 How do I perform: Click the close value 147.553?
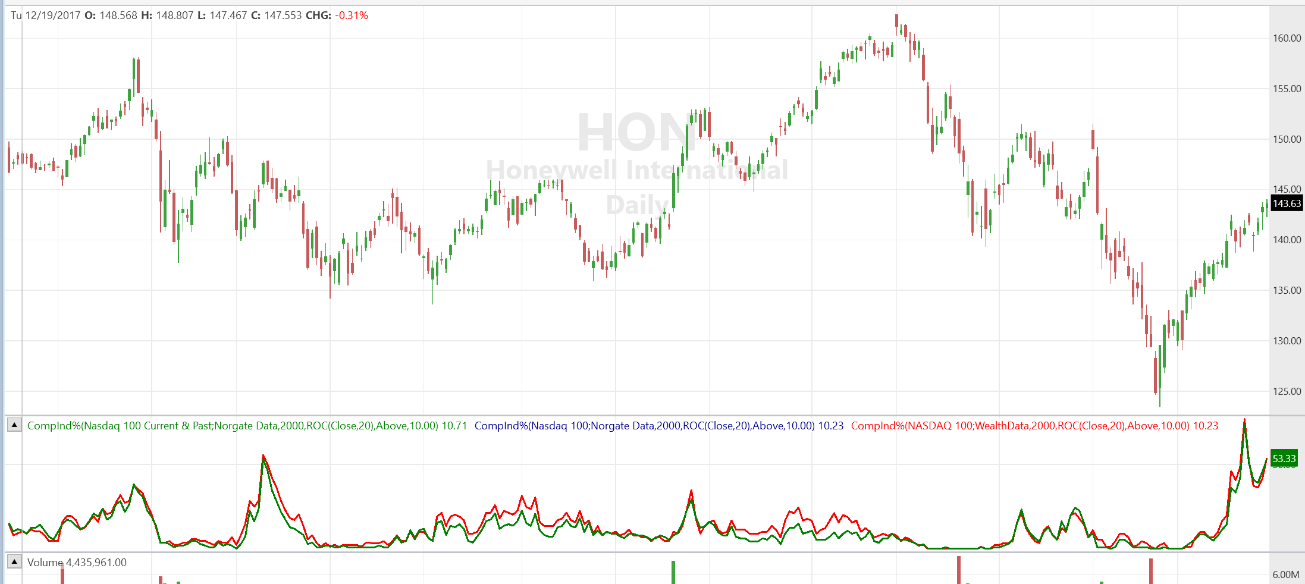coord(283,15)
